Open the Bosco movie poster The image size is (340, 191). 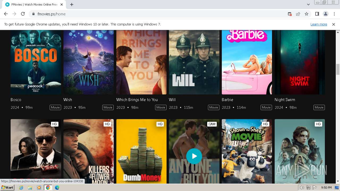[x=36, y=62]
